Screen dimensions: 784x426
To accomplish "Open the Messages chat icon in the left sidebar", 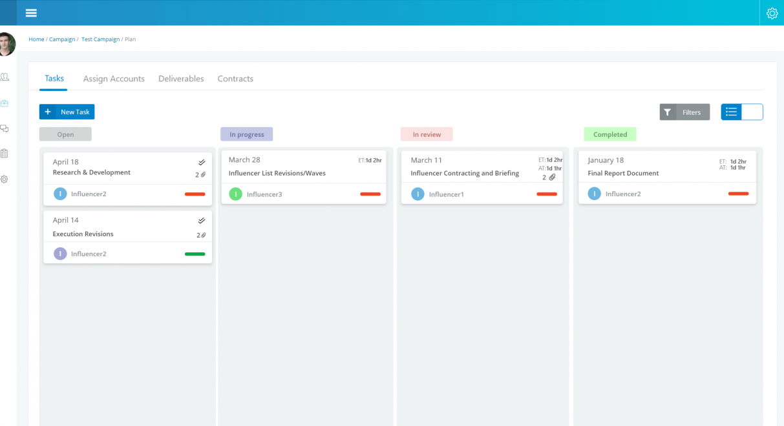I will pos(5,128).
